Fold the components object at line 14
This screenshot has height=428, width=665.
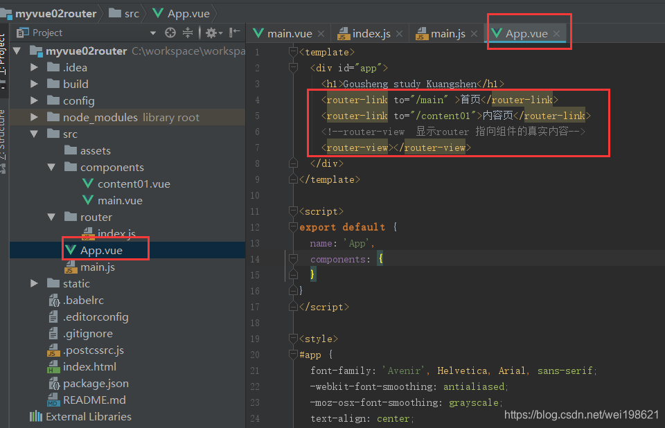(x=292, y=259)
